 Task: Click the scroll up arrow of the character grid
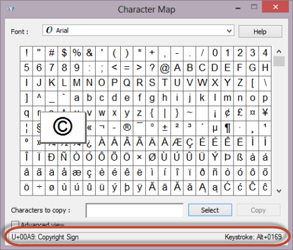[279, 51]
